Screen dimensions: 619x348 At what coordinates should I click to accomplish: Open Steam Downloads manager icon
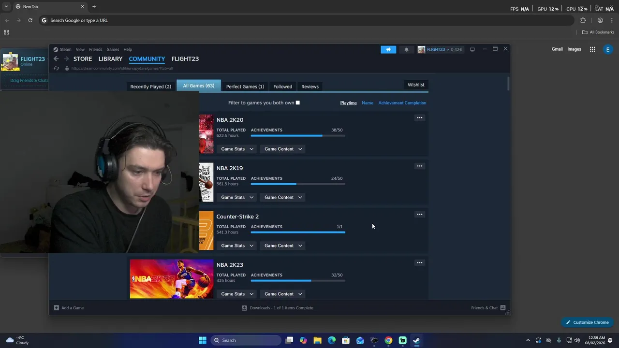pyautogui.click(x=244, y=308)
